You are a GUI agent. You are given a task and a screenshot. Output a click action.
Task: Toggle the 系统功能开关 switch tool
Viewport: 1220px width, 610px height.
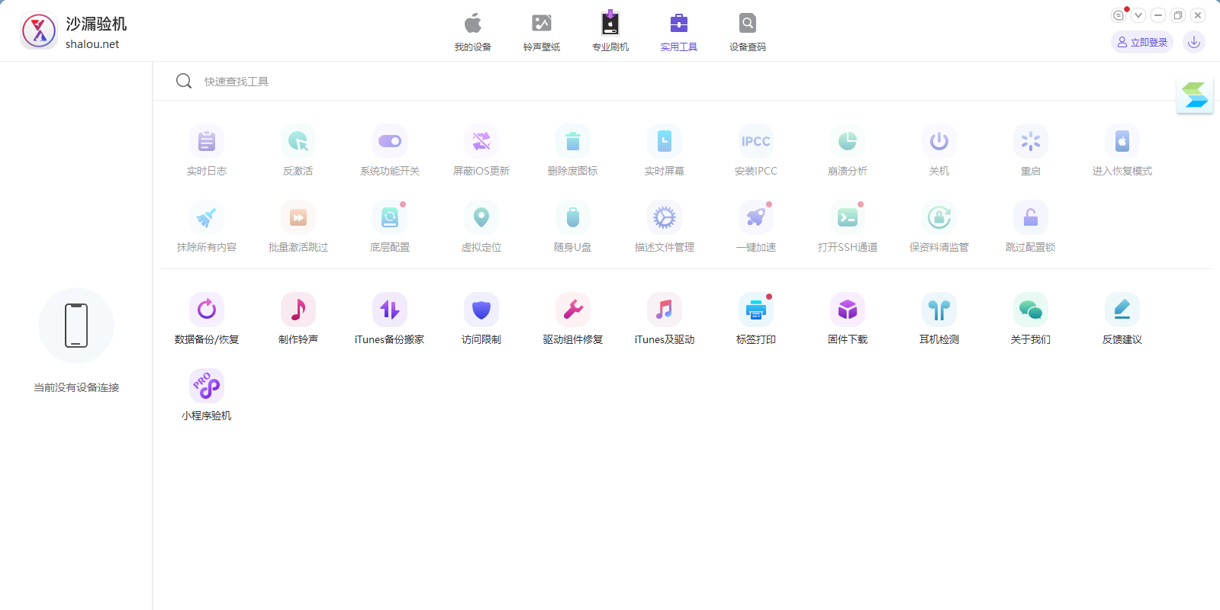(x=390, y=142)
